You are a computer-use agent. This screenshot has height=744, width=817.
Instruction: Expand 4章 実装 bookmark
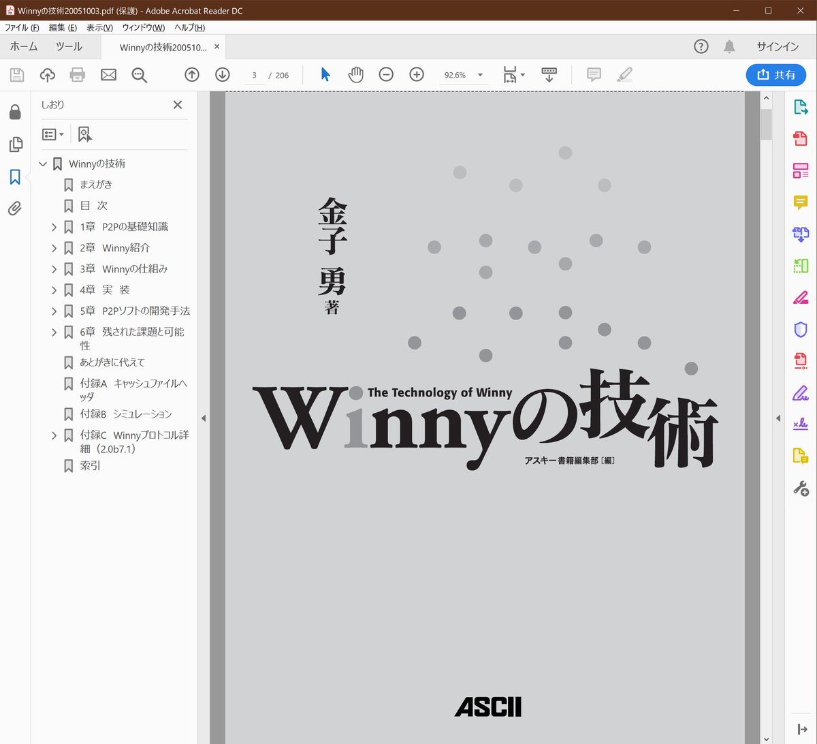pyautogui.click(x=54, y=290)
